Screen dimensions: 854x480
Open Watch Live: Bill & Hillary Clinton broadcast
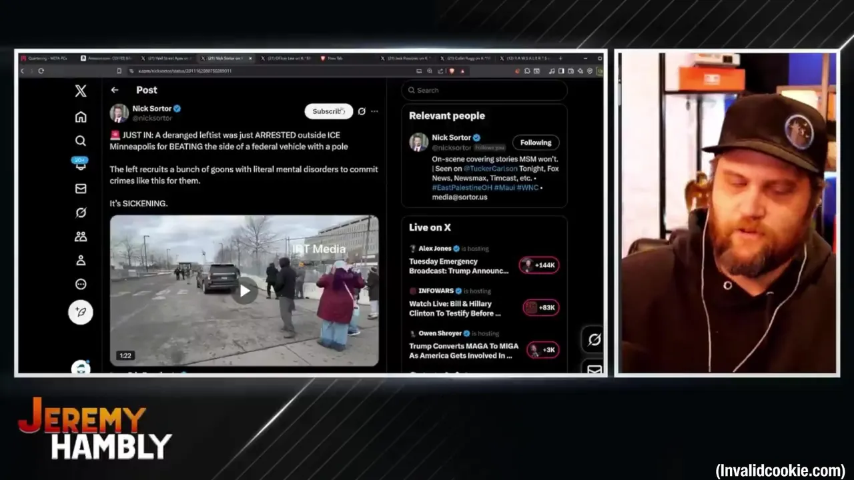point(455,309)
